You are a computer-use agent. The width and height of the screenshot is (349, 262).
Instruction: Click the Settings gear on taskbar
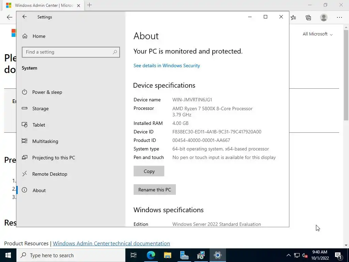click(217, 255)
